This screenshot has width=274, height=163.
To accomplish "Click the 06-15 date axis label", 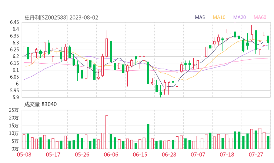I will (140, 154).
